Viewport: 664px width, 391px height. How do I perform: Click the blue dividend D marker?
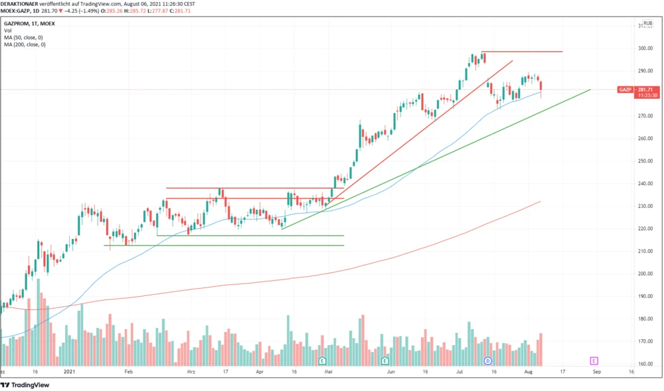(x=488, y=360)
